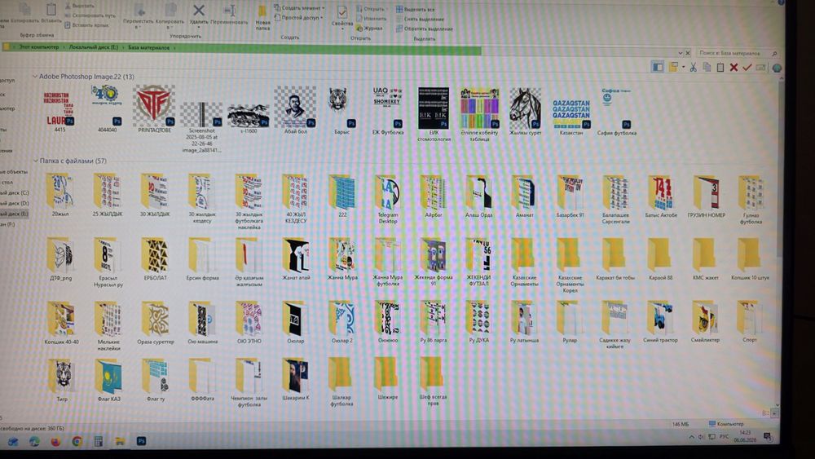Click Копировать в in the ribbon
815x459 pixels.
[170, 15]
